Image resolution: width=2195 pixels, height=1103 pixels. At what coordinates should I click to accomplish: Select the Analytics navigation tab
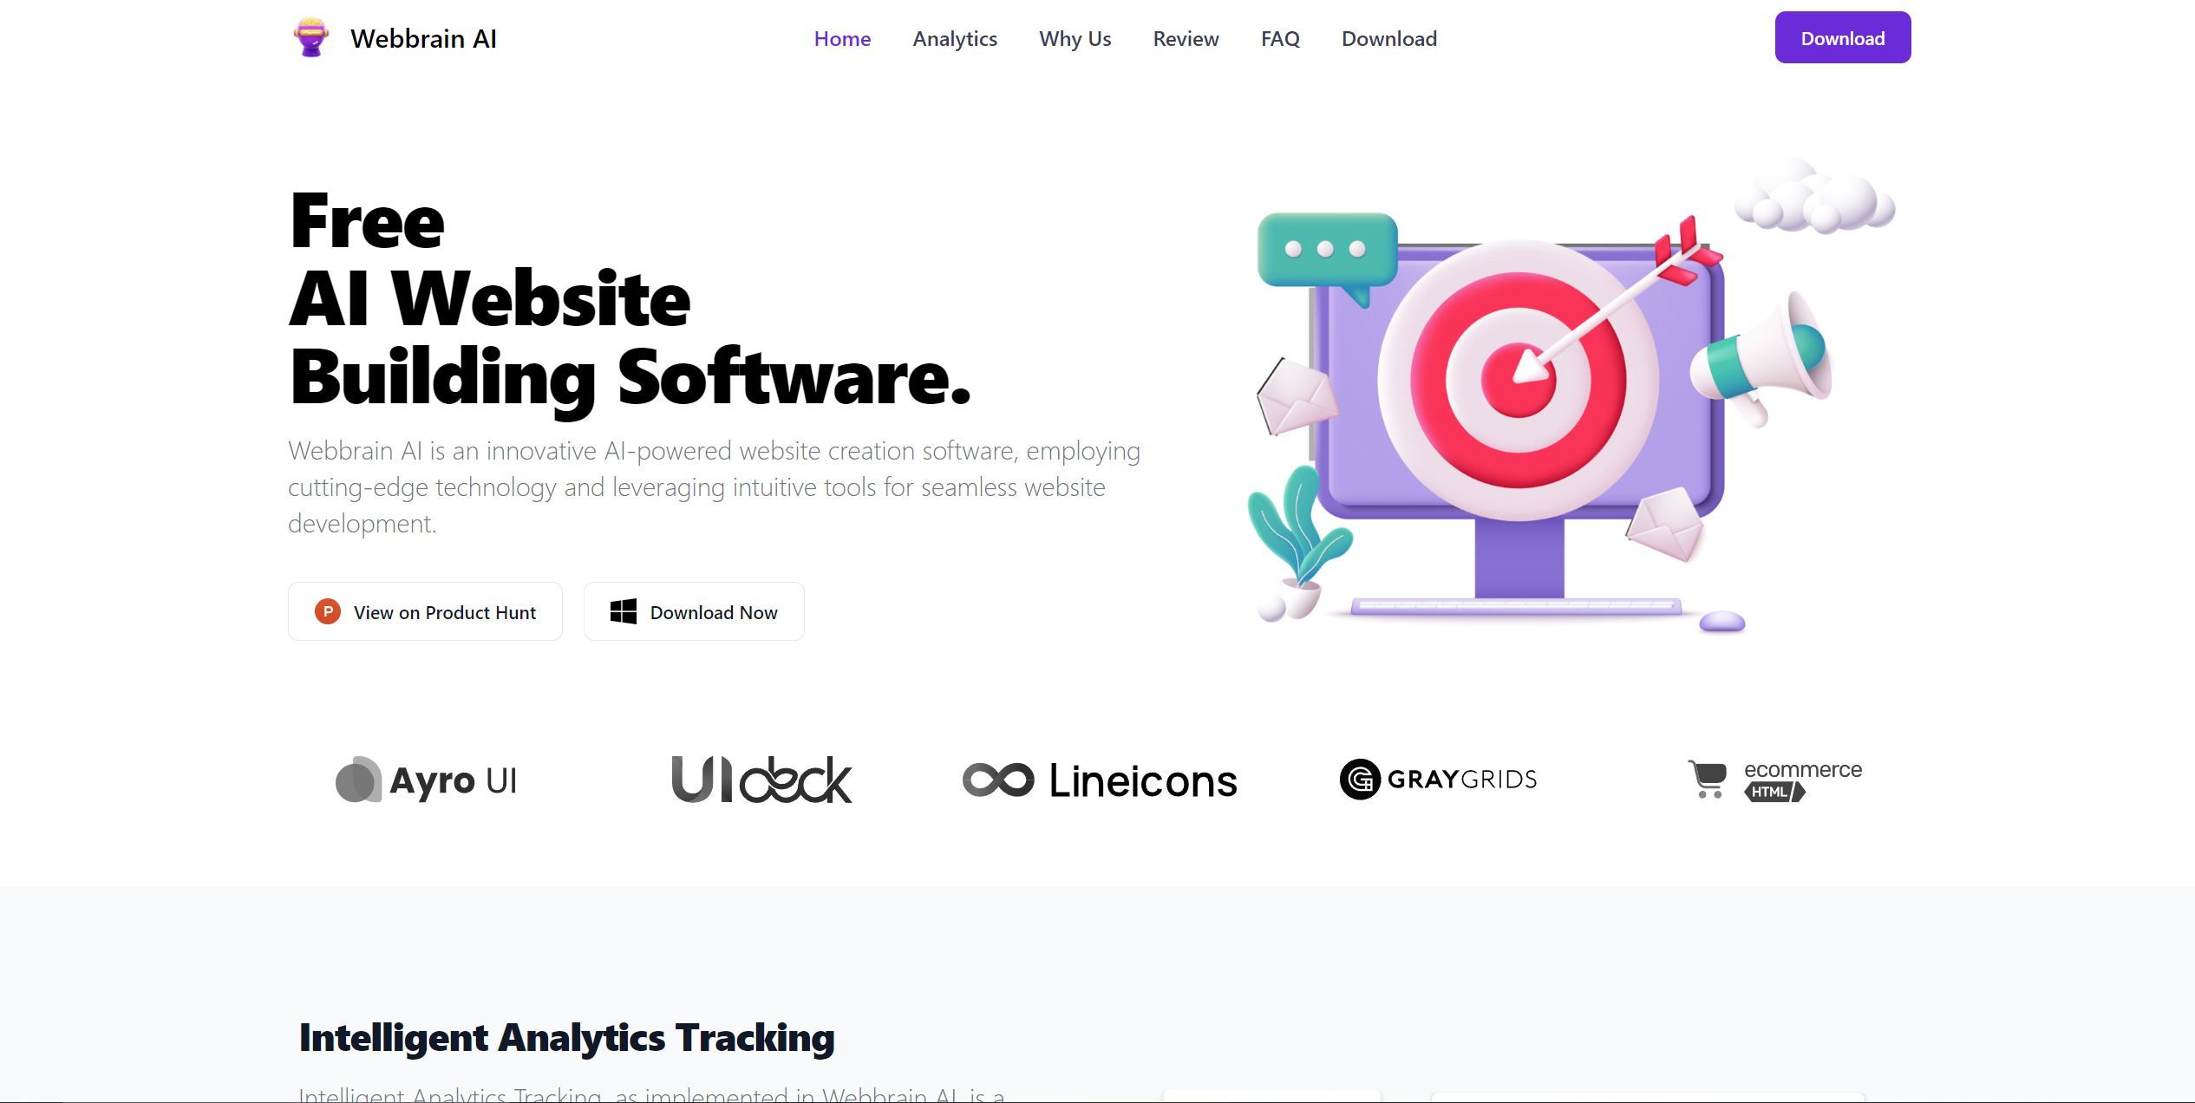coord(954,38)
